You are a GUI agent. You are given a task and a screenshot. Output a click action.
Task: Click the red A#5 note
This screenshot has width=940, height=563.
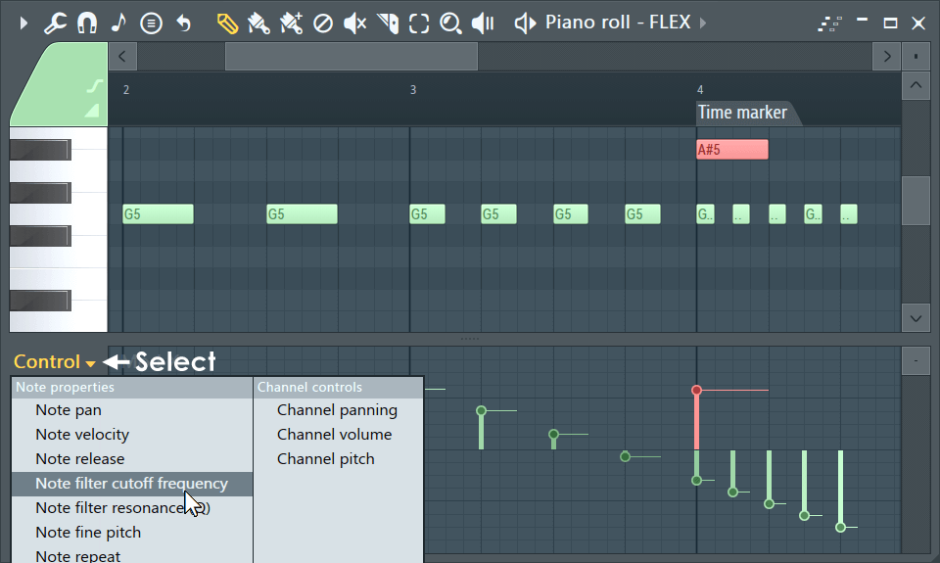(x=732, y=149)
